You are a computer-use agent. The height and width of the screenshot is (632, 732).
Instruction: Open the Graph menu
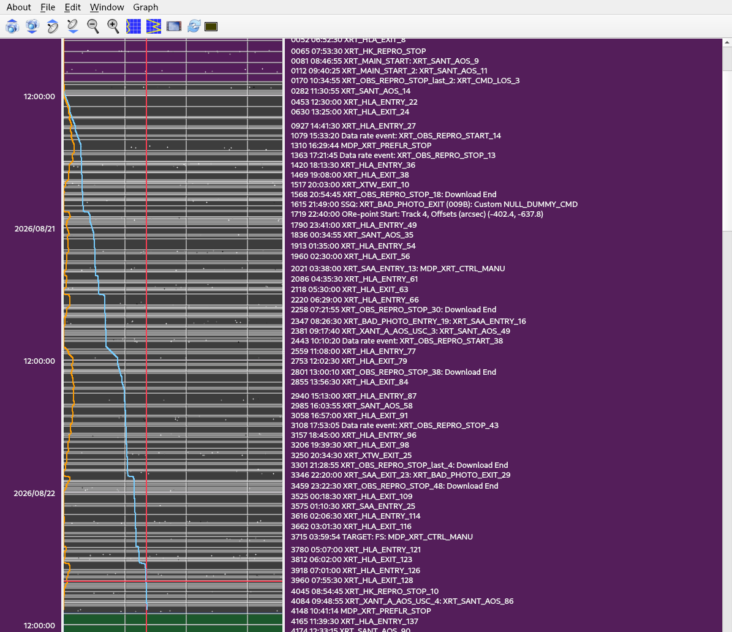point(146,7)
